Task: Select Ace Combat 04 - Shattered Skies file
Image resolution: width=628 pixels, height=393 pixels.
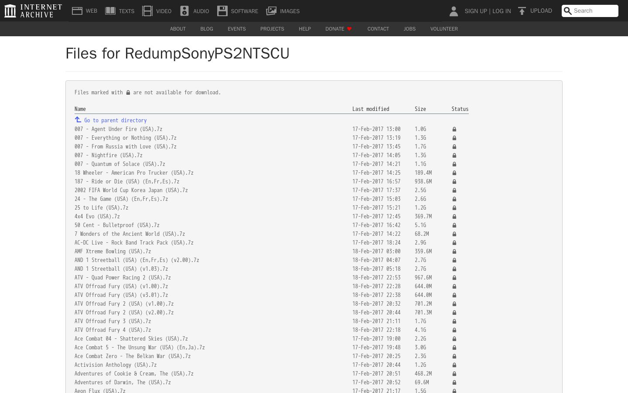Action: (x=131, y=339)
